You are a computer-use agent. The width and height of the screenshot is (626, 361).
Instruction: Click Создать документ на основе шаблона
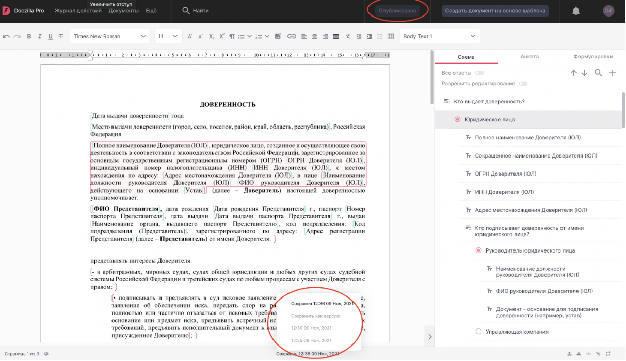tap(495, 11)
